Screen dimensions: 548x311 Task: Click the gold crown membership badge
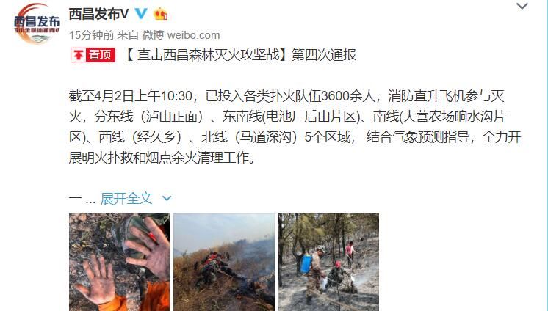point(161,14)
